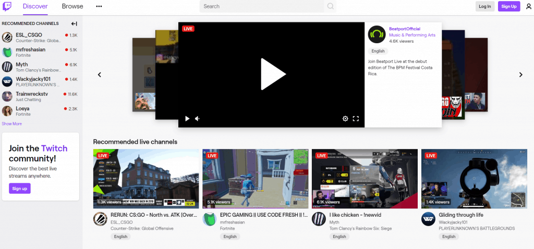Go to previous carousel stream

100,75
